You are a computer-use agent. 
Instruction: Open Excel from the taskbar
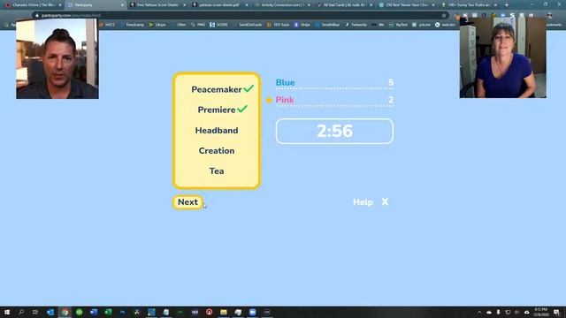tap(108, 312)
